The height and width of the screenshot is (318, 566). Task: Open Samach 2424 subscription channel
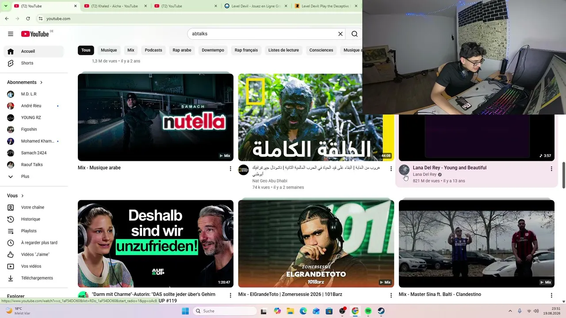(34, 153)
